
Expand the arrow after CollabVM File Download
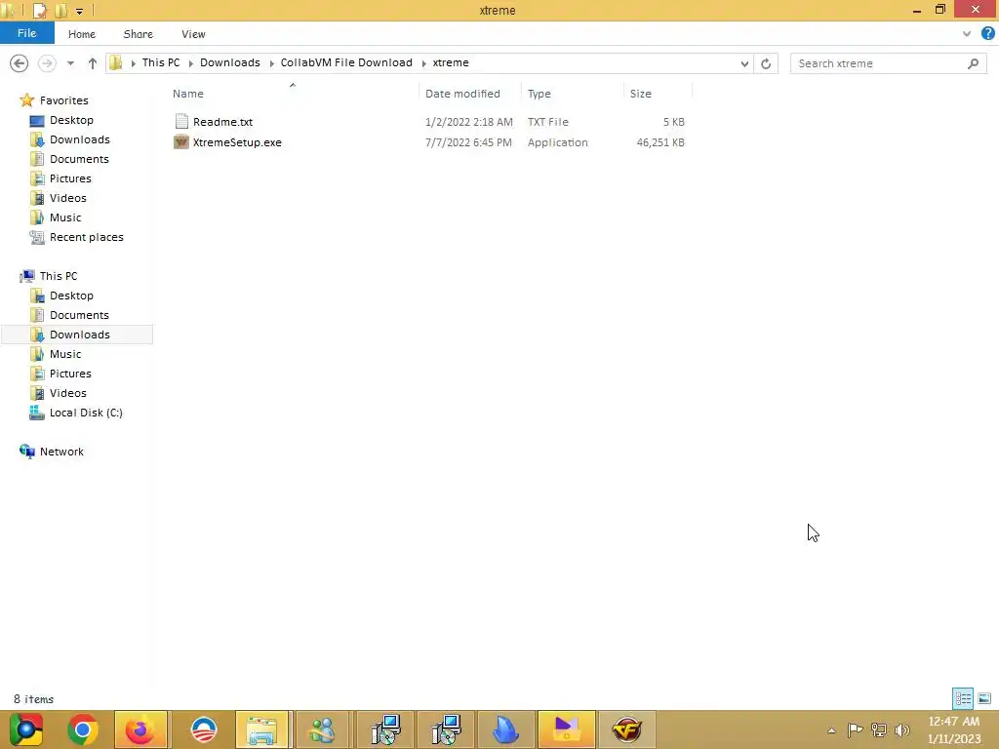(x=423, y=63)
